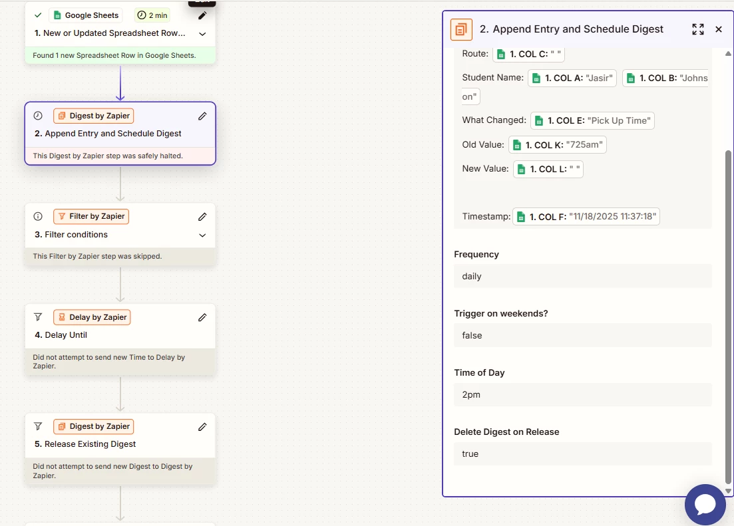Select step 5 Release Existing Digest title
This screenshot has height=526, width=734.
coord(85,444)
